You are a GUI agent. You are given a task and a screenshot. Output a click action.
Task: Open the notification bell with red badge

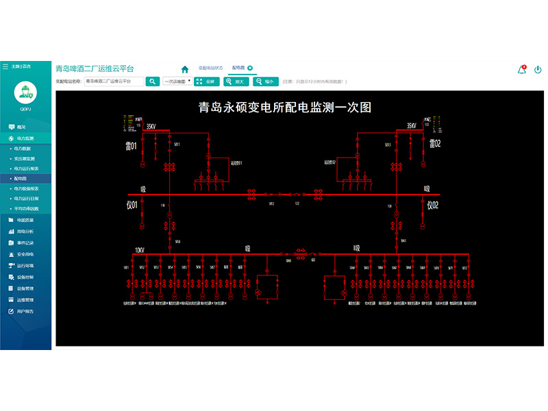[522, 69]
